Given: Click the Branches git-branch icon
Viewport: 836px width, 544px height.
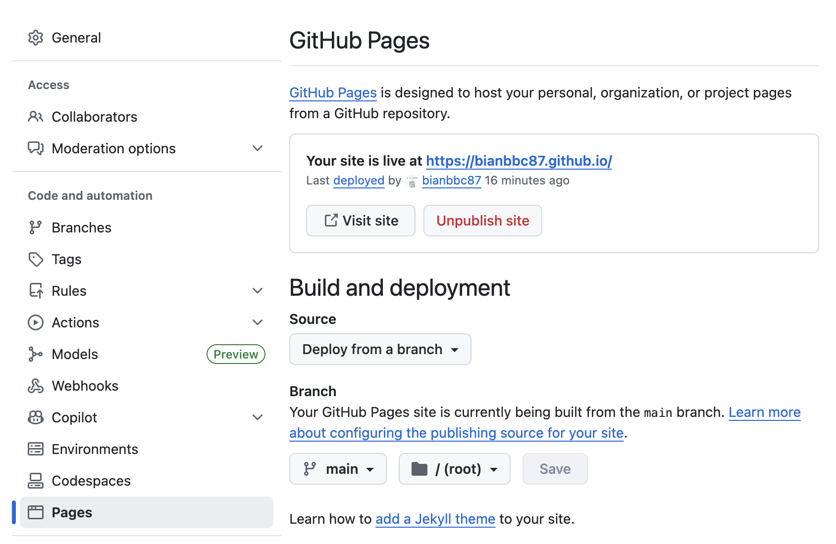Looking at the screenshot, I should [x=36, y=227].
